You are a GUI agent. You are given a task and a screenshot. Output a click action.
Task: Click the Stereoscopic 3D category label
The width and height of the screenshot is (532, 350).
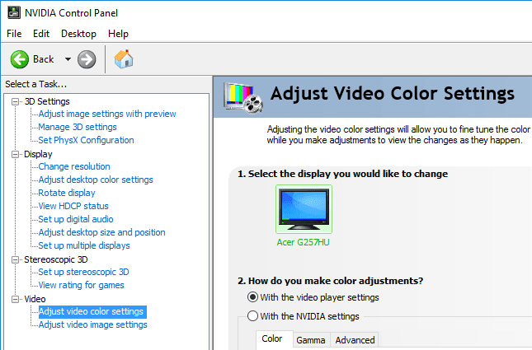pos(56,260)
